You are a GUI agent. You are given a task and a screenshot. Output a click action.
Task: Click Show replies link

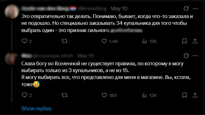pos(36,108)
